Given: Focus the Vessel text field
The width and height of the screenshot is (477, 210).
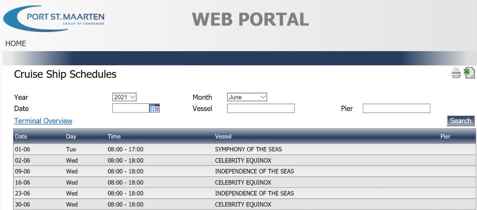Looking at the screenshot, I should click(261, 108).
